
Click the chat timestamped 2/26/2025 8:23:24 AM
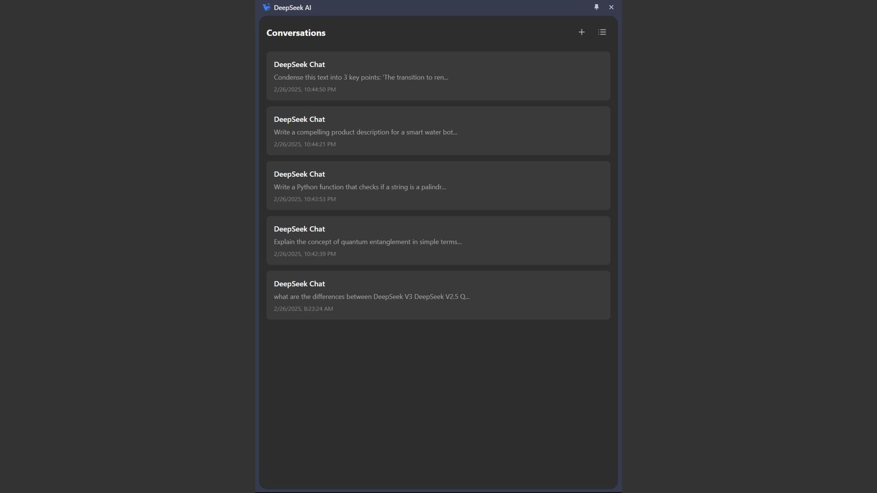point(438,295)
